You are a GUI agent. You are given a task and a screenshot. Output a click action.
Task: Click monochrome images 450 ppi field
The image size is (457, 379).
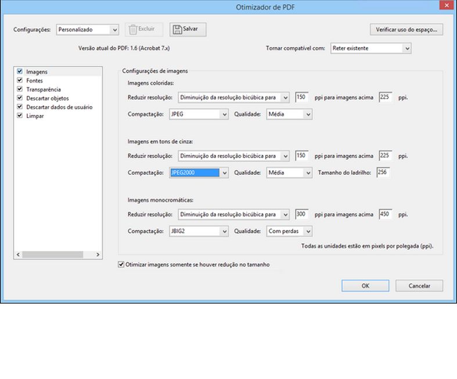pyautogui.click(x=386, y=214)
